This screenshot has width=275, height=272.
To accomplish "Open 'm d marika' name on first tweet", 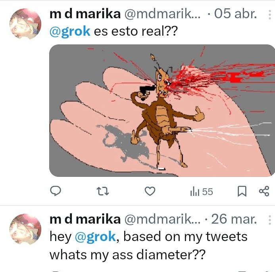I will point(85,15).
